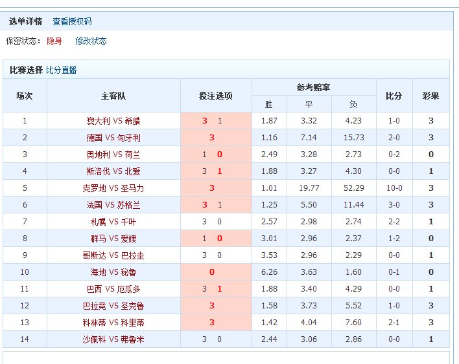The width and height of the screenshot is (459, 364).
Task: Click match 巴西 VS 厄瓜多
Action: point(113,289)
